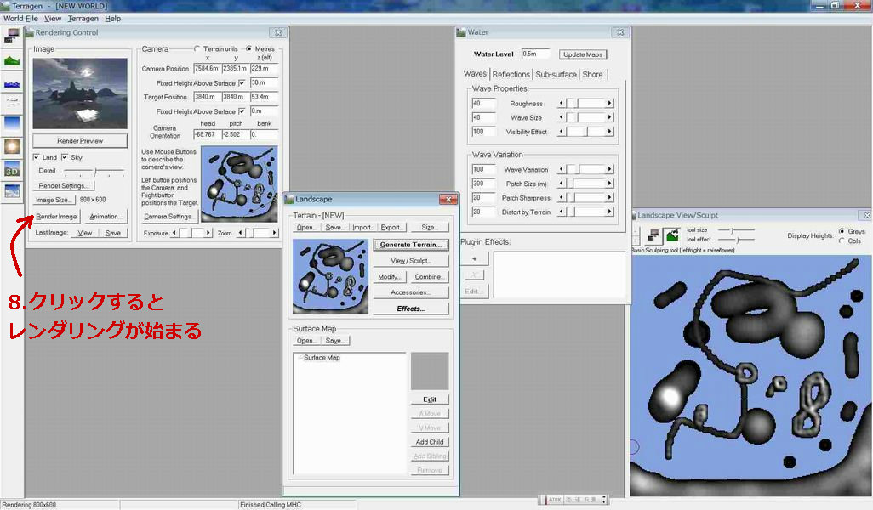Click the camera position map in Rendering Control
Screen dimensions: 873x510
[239, 184]
